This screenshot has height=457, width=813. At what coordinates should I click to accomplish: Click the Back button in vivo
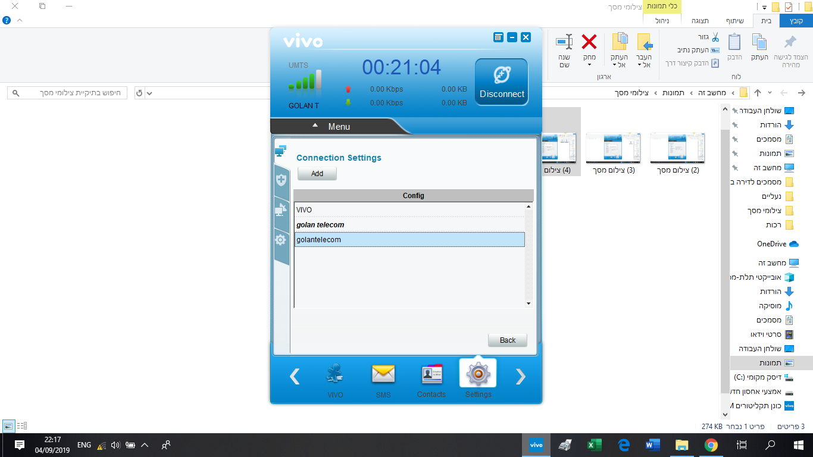[508, 340]
